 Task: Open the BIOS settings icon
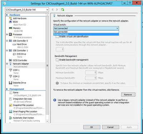coord(10,22)
